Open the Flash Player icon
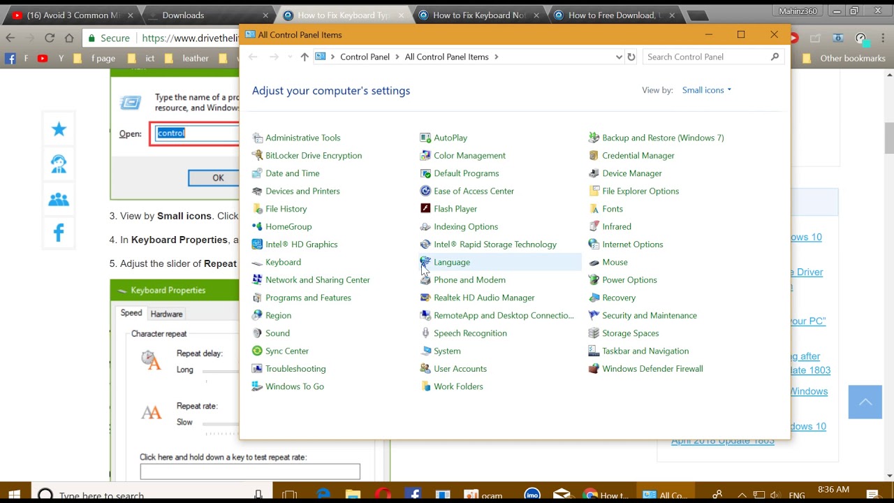 coord(425,209)
